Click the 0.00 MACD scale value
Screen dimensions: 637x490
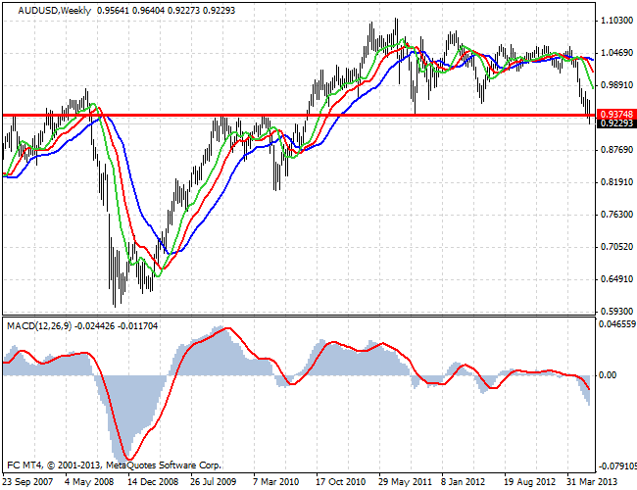[x=608, y=375]
